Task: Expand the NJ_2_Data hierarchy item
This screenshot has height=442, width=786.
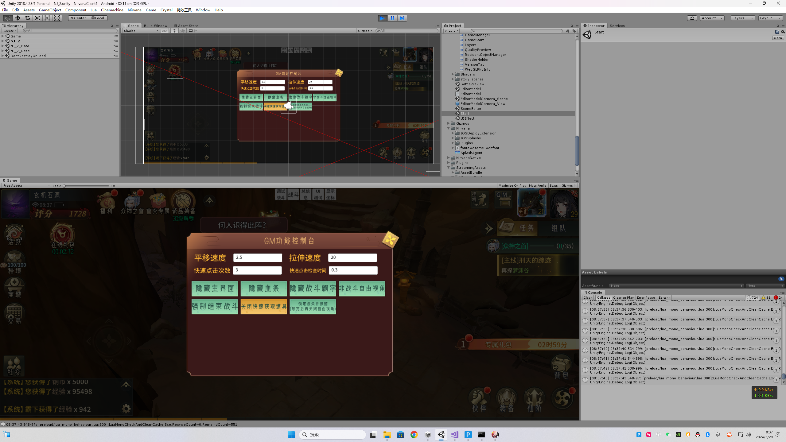Action: [3, 46]
